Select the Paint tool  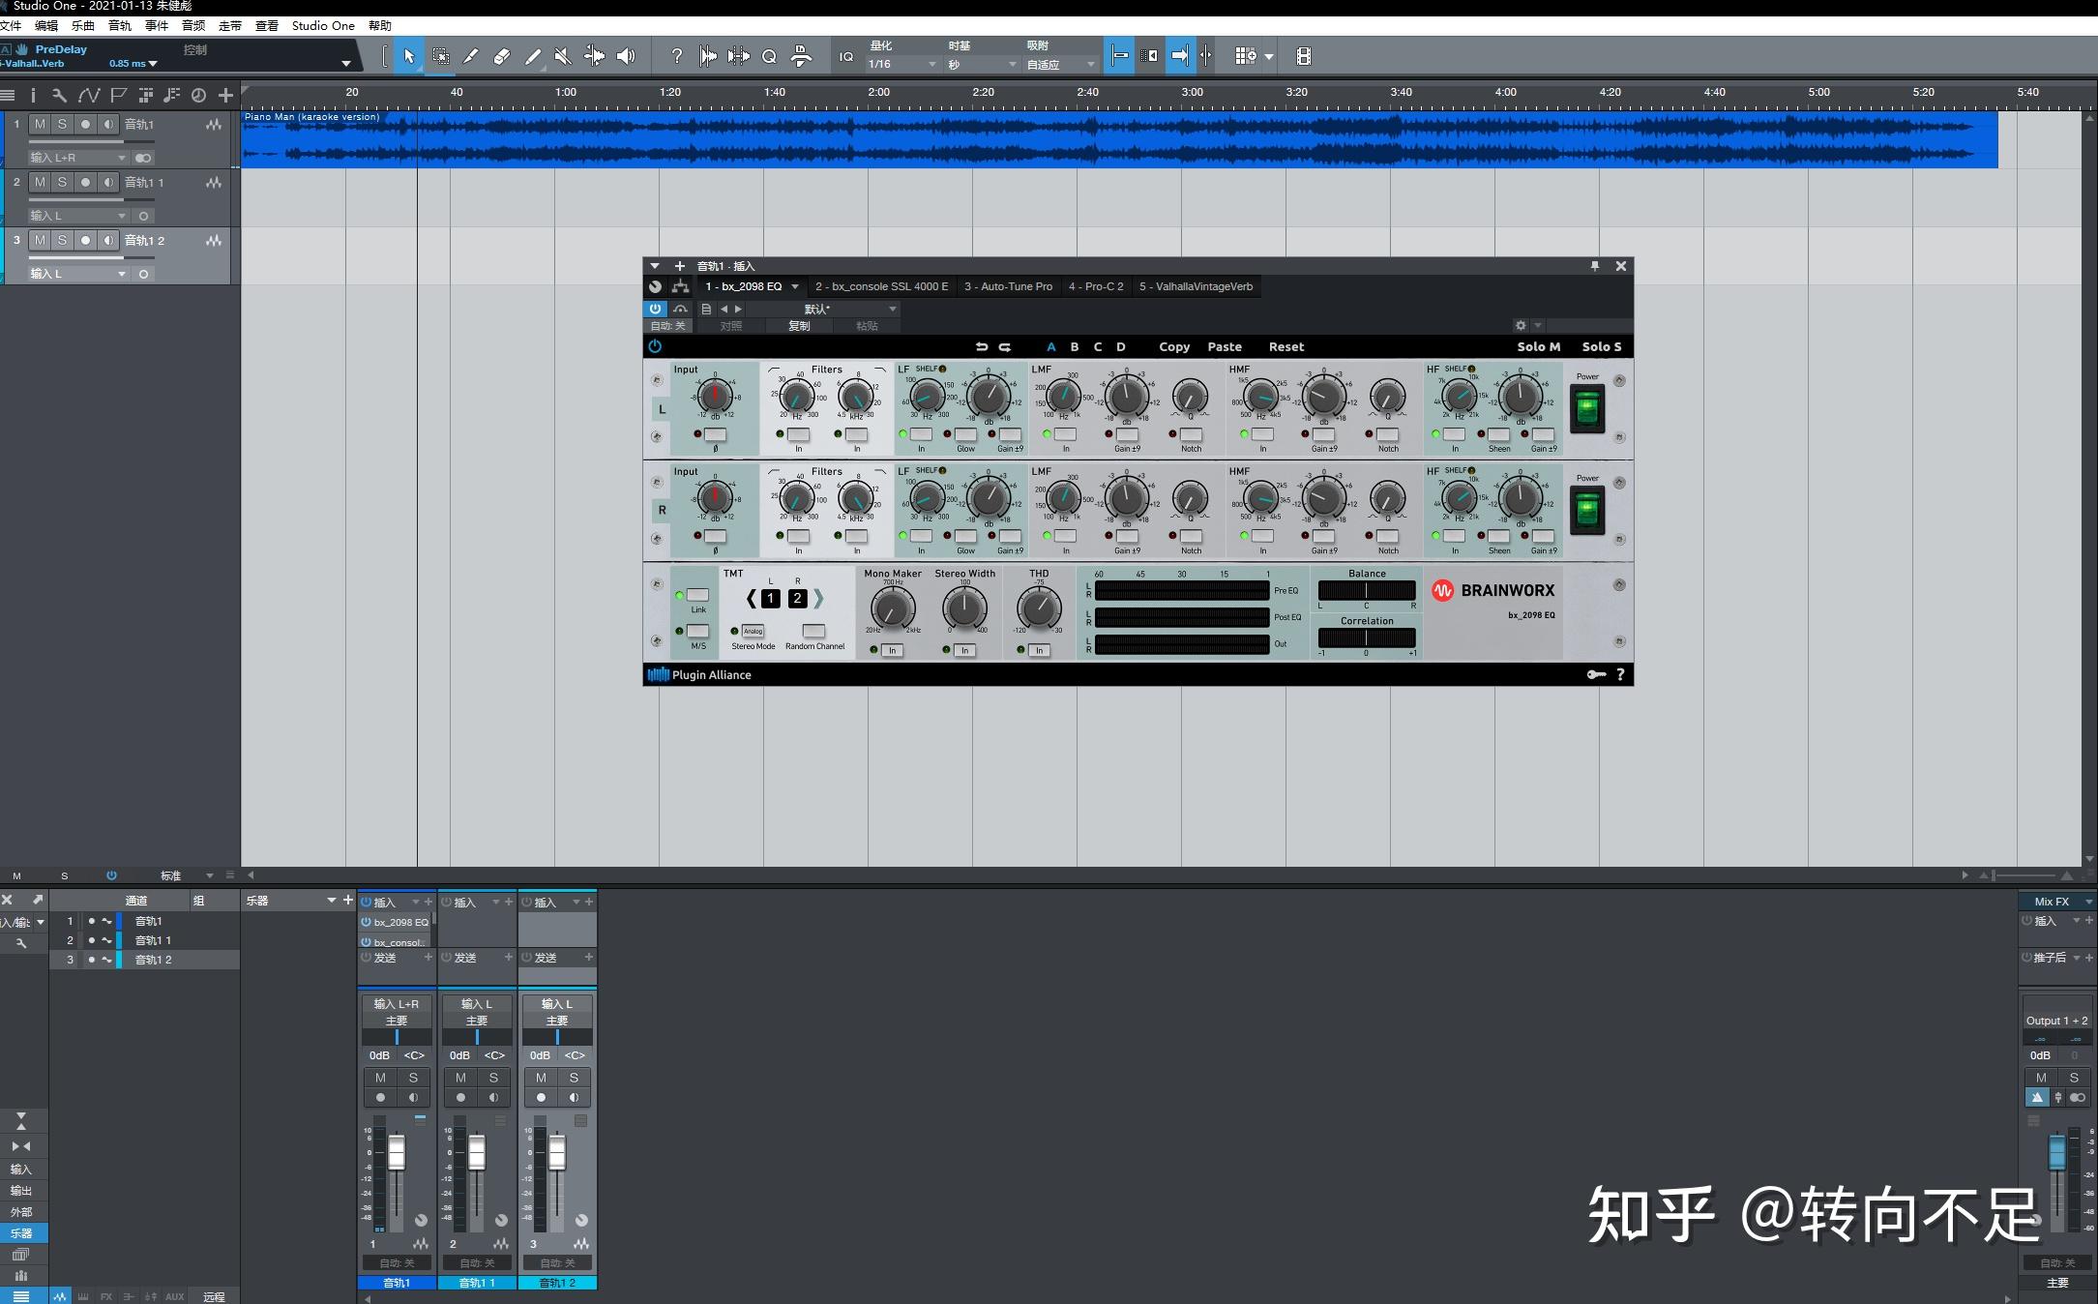pos(533,56)
